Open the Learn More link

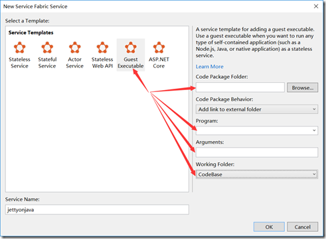(209, 67)
